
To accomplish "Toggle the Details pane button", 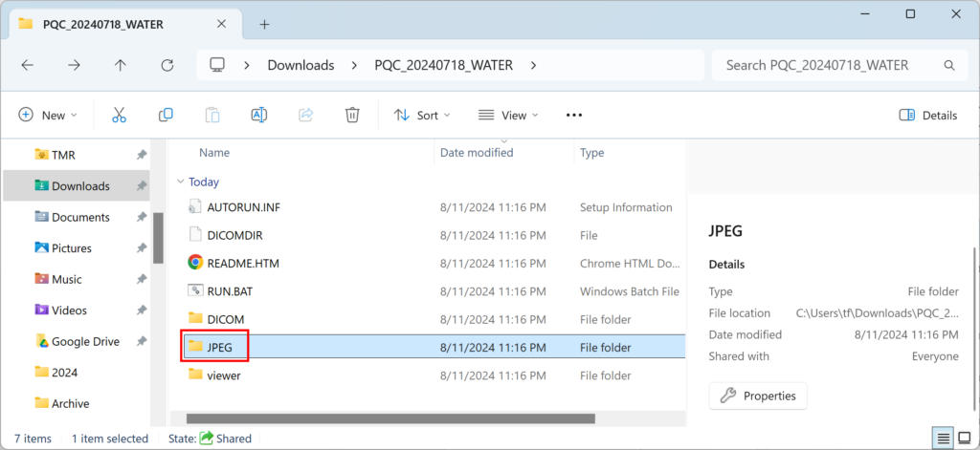I will click(x=927, y=115).
